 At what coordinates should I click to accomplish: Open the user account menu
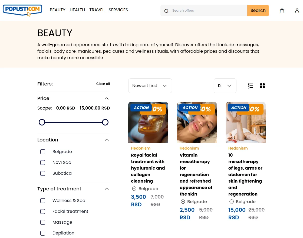pos(297,11)
